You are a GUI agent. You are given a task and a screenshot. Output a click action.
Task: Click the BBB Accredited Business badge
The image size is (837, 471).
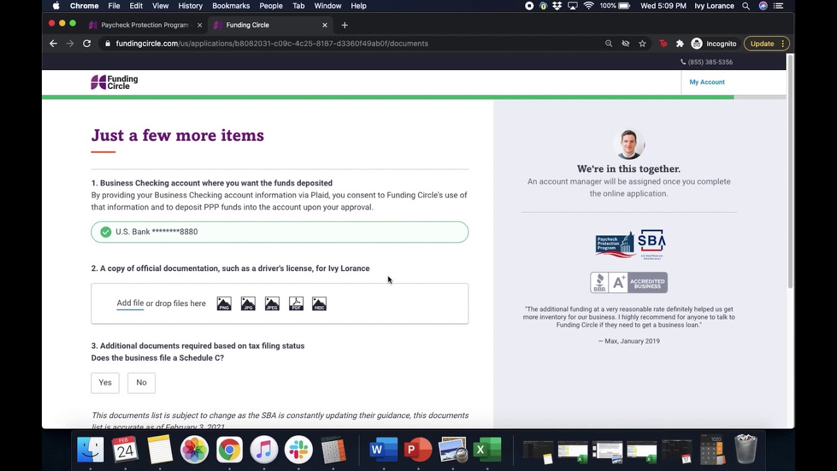tap(629, 283)
